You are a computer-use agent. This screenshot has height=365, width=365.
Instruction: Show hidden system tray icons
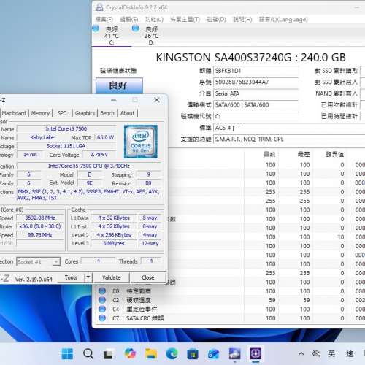click(x=301, y=353)
